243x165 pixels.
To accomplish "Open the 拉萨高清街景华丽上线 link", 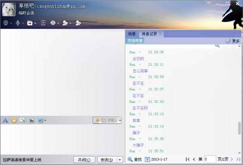I will 22,160.
